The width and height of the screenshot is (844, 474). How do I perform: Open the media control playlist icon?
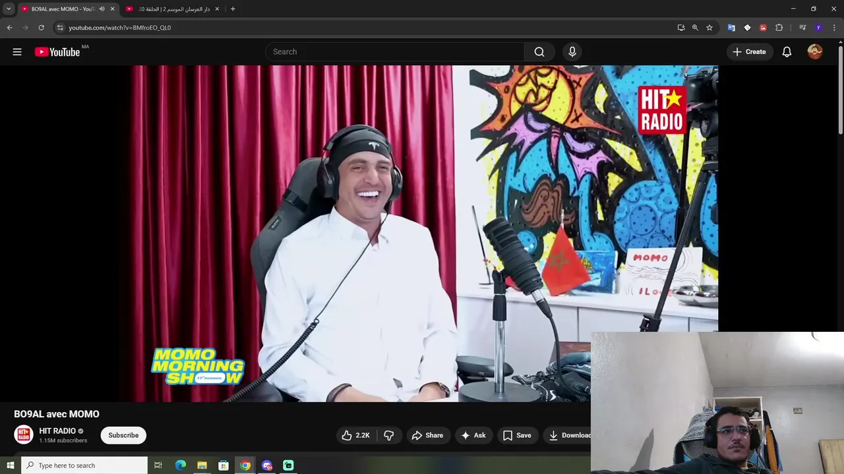[x=802, y=28]
